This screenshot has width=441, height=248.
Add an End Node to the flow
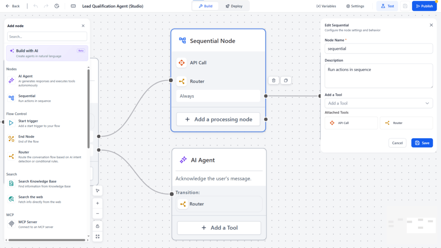47,139
